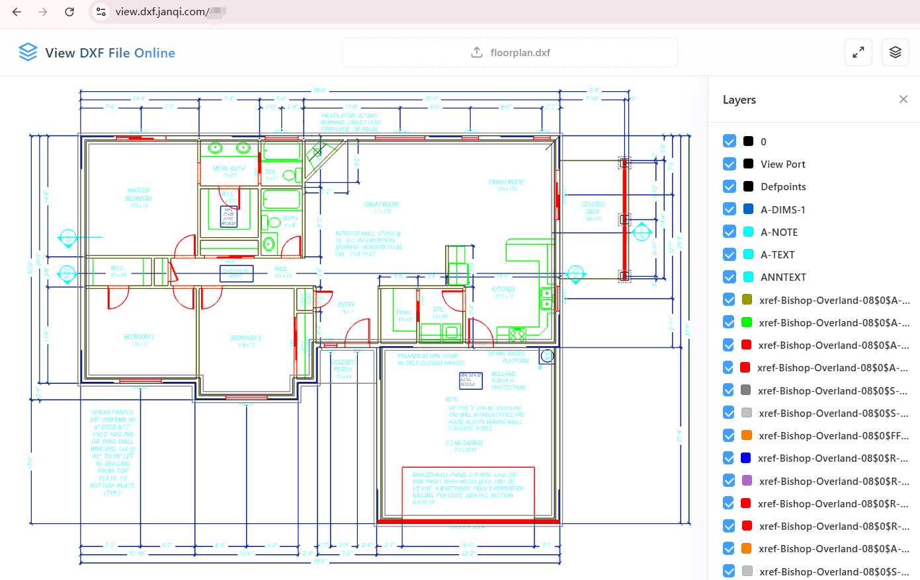The height and width of the screenshot is (580, 920).
Task: Click the red-boxed BRACED WALL PANEL note
Action: coord(468,488)
